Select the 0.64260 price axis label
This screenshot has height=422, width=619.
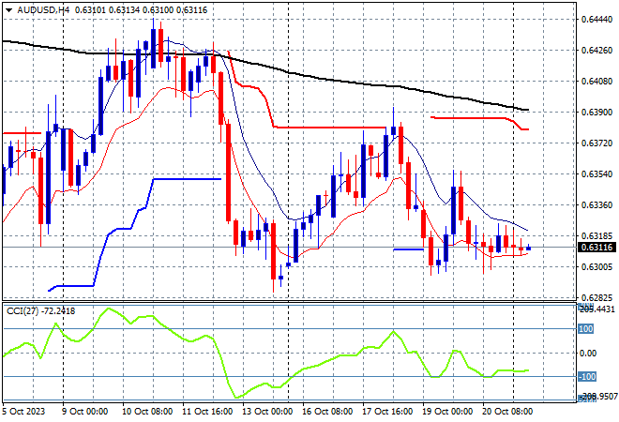click(597, 50)
